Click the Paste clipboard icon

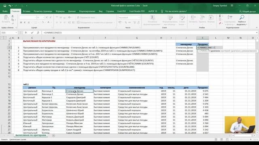click(6, 18)
